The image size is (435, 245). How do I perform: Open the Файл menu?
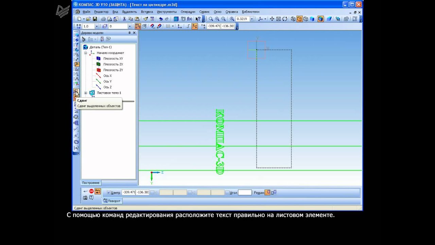(x=86, y=12)
